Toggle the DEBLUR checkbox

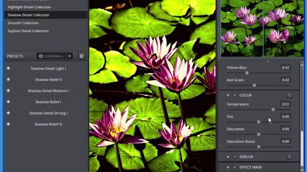click(x=235, y=156)
